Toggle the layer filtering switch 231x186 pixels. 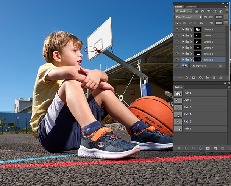pyautogui.click(x=227, y=11)
